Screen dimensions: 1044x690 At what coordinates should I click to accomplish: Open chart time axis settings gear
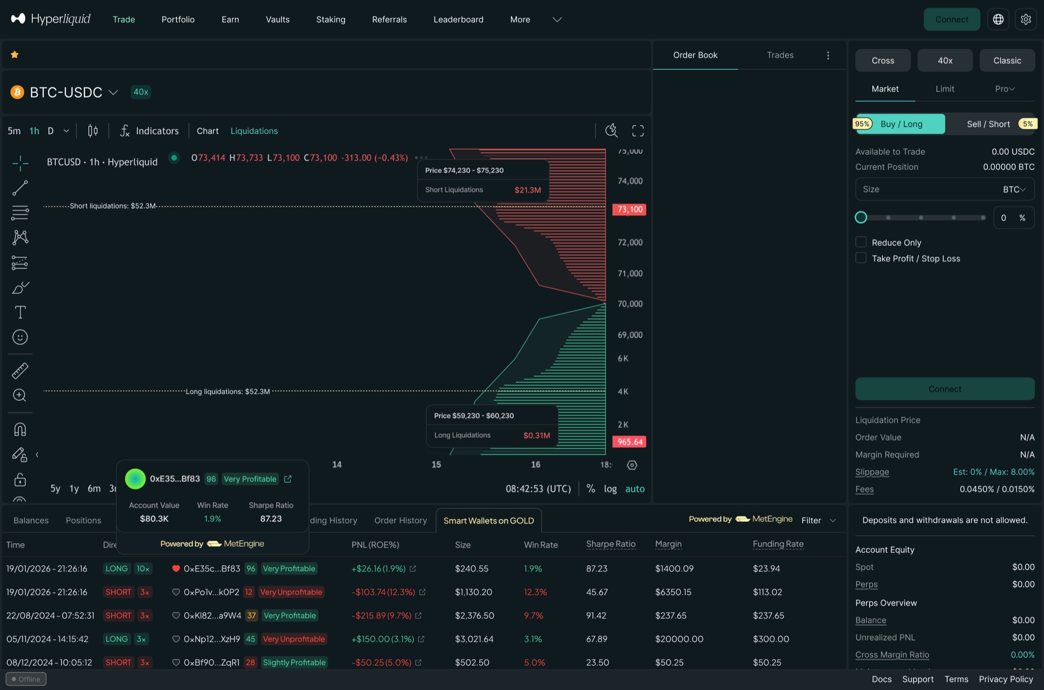click(632, 465)
